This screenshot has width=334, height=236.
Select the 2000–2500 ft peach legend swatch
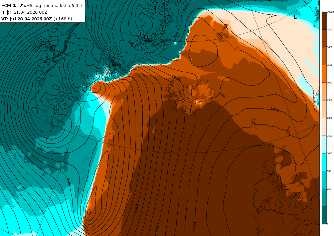(x=324, y=109)
